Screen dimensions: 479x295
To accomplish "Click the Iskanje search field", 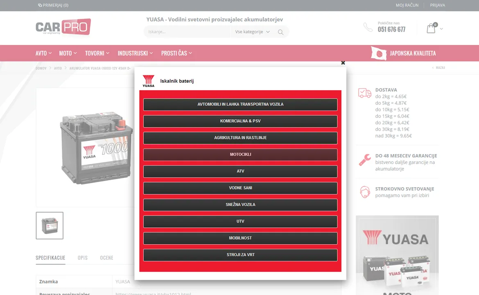I will click(187, 32).
